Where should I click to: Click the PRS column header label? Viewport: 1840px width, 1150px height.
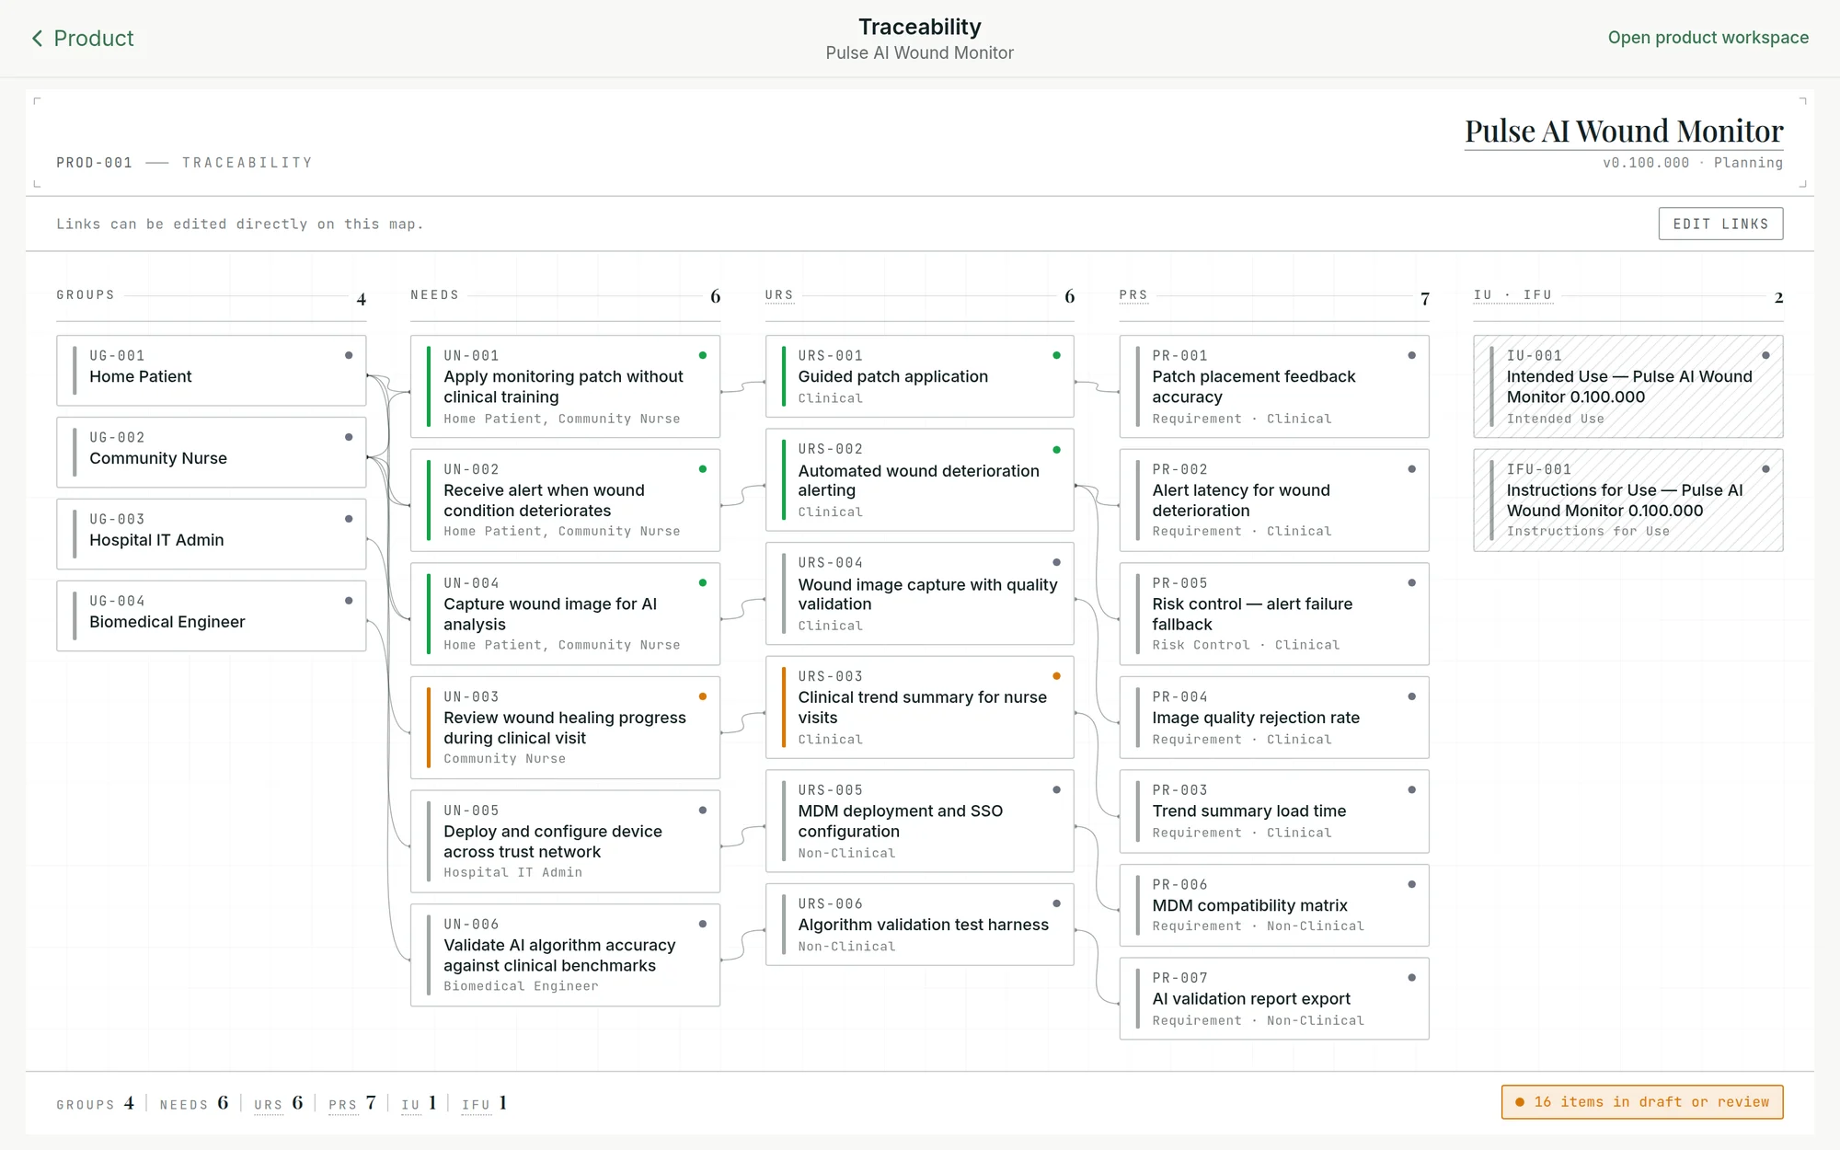point(1133,295)
